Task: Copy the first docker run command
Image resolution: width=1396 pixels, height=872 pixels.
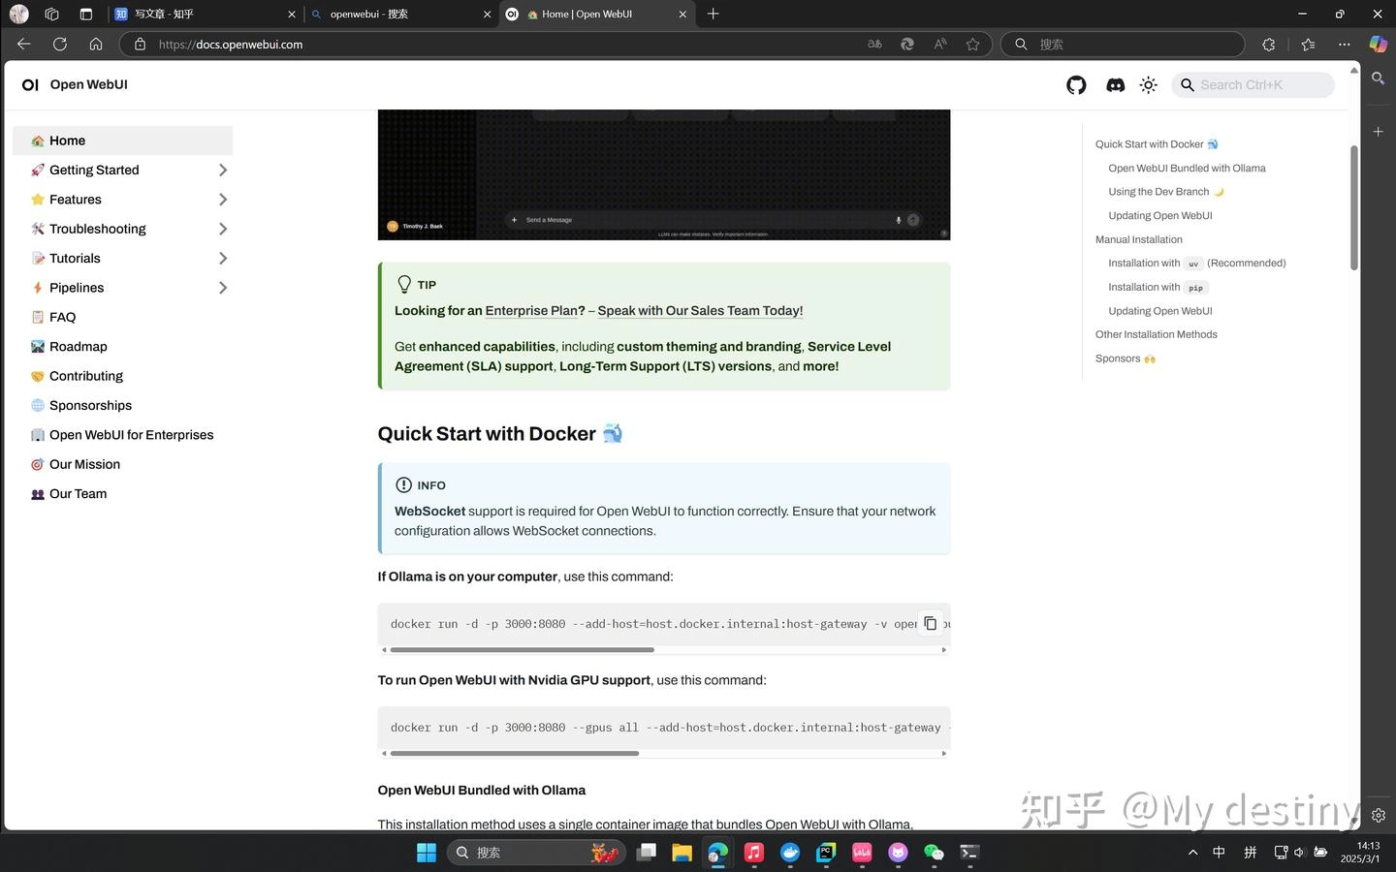Action: coord(930,623)
